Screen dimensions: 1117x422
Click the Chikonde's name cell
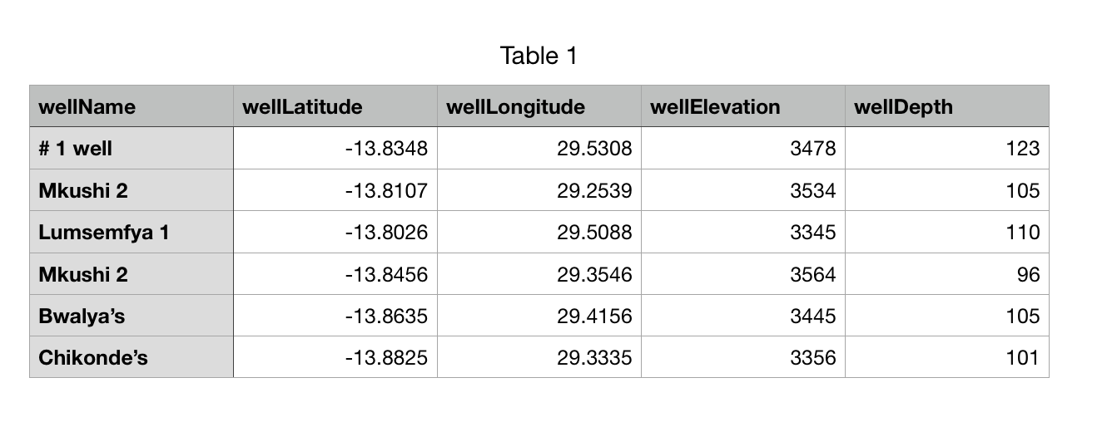click(132, 357)
